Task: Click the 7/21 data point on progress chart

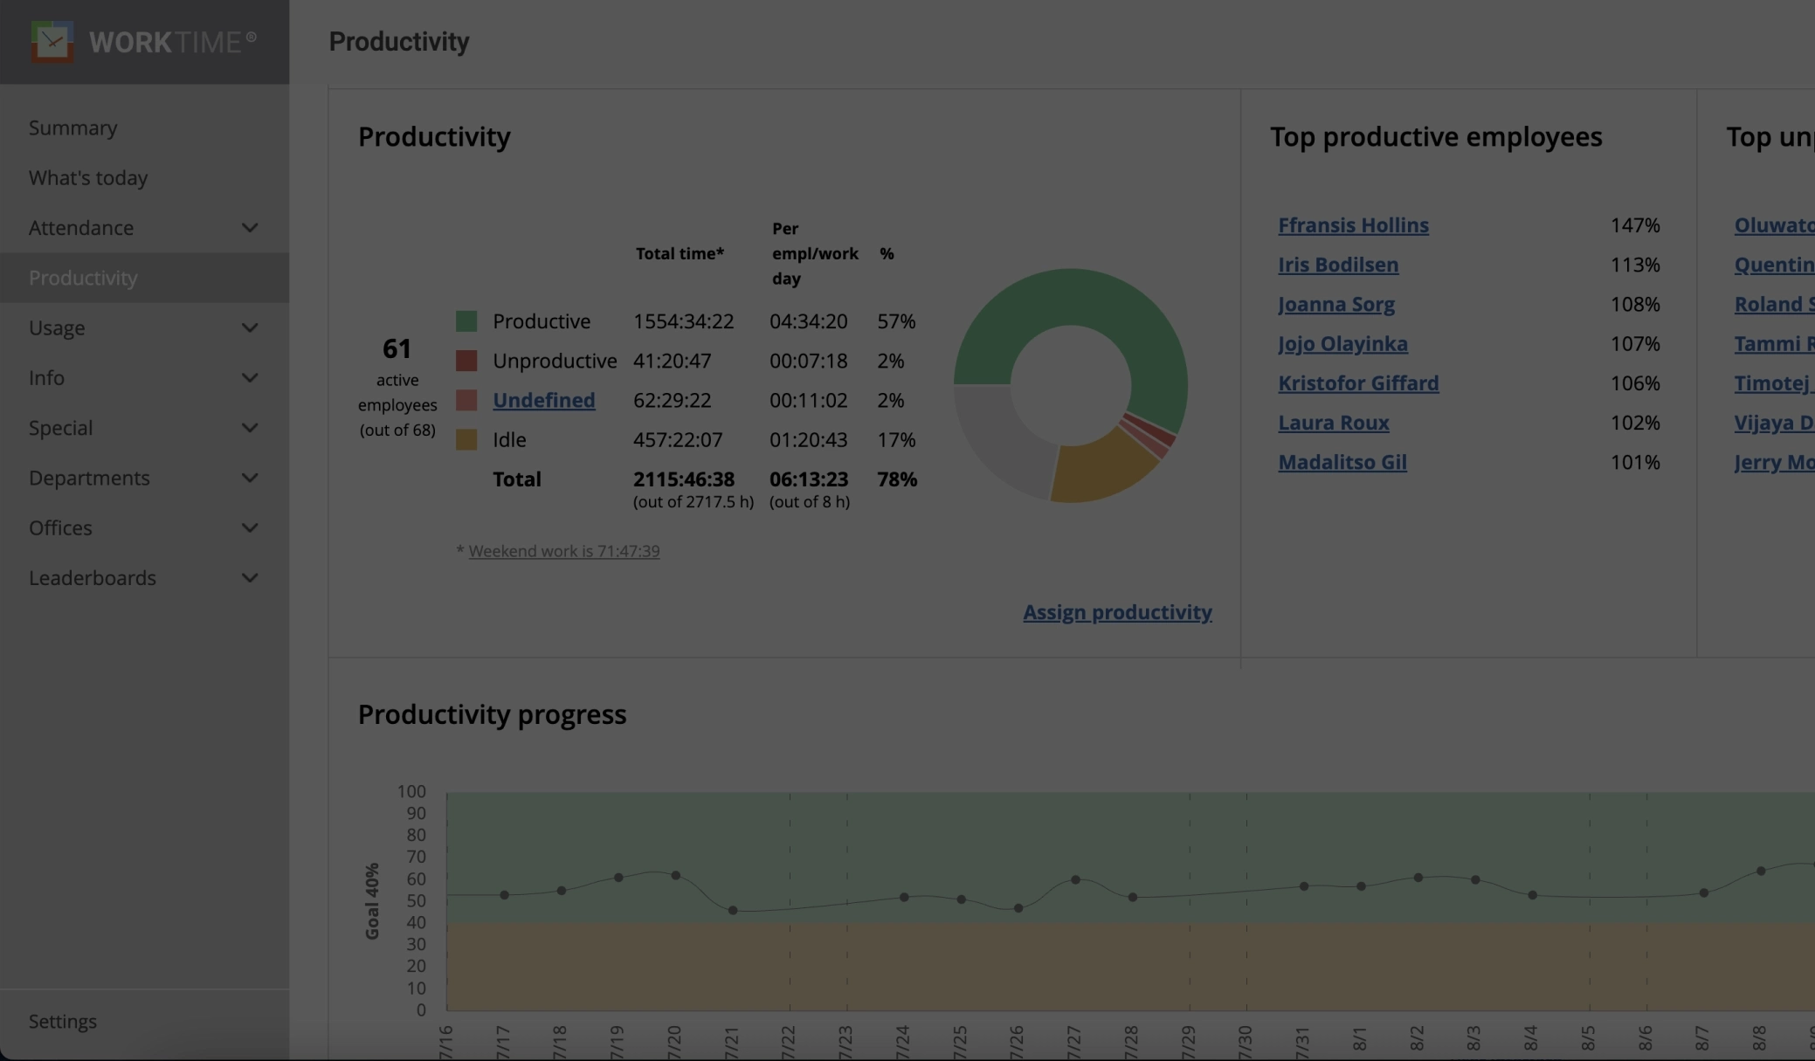Action: coord(733,910)
